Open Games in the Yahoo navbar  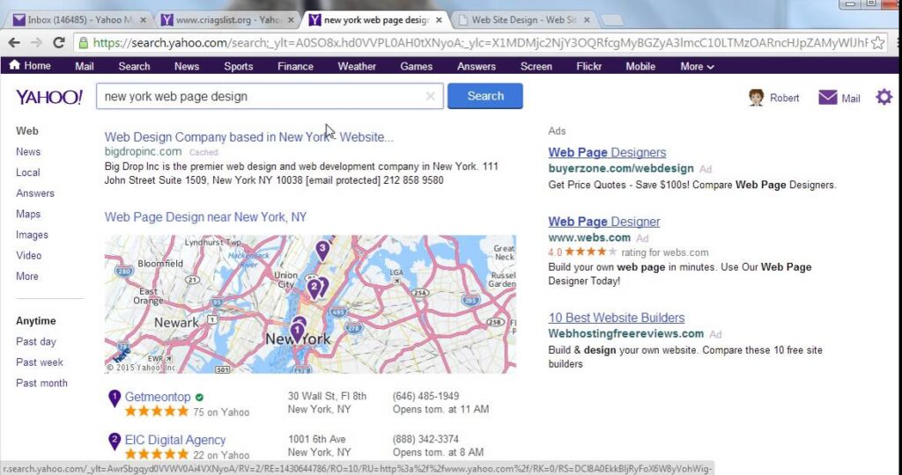(416, 67)
